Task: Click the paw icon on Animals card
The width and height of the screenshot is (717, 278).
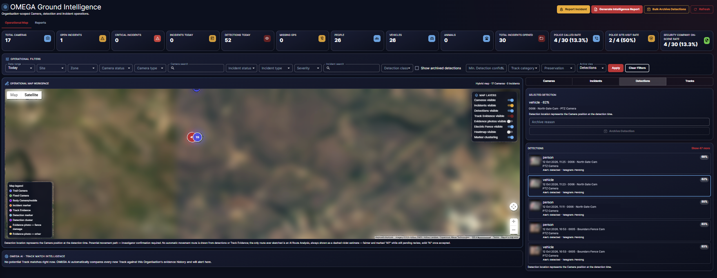Action: point(486,38)
